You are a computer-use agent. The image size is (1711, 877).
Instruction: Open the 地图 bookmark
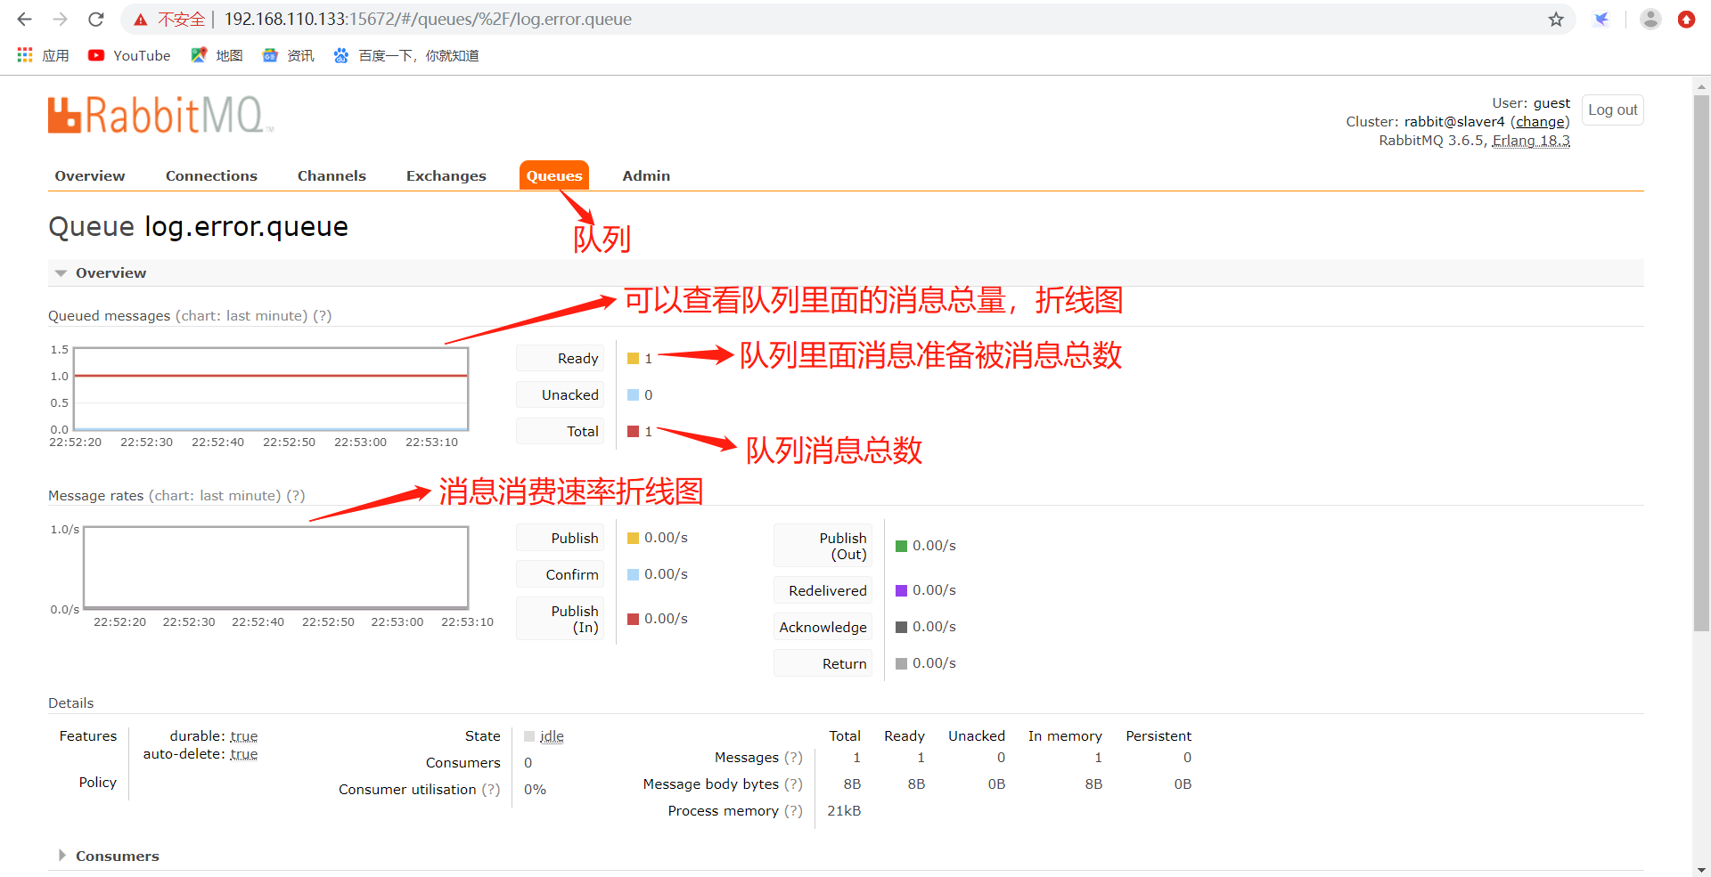[216, 55]
